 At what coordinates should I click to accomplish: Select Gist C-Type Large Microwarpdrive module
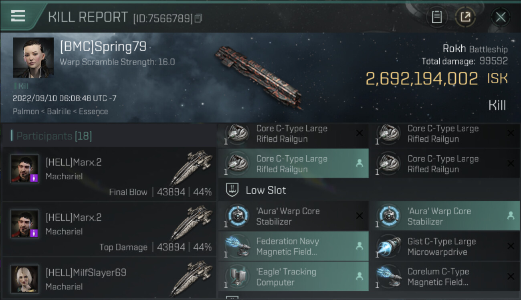click(x=444, y=246)
